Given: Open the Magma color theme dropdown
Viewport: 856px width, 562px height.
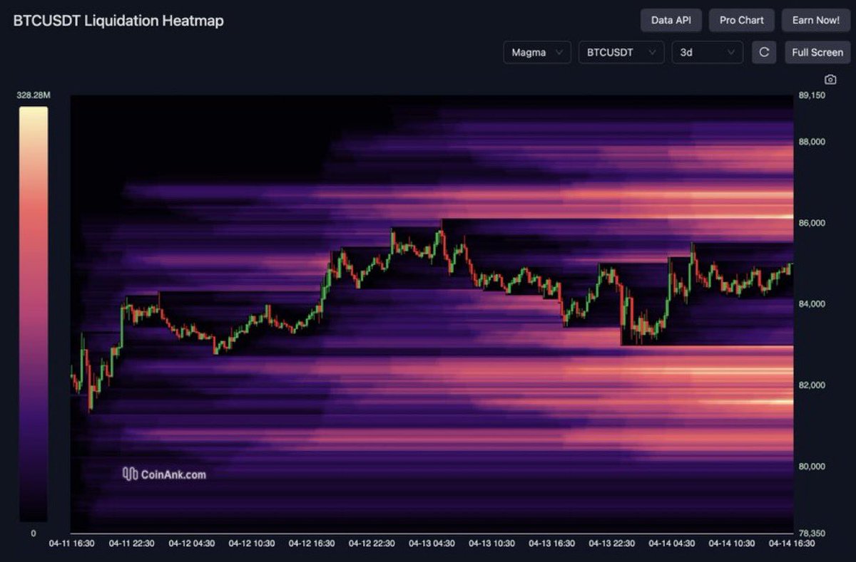Looking at the screenshot, I should coord(537,52).
